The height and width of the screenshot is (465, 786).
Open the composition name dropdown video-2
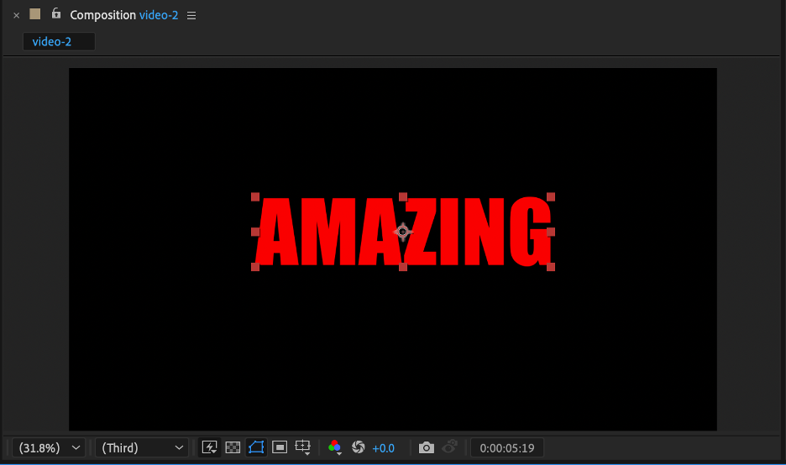point(158,15)
